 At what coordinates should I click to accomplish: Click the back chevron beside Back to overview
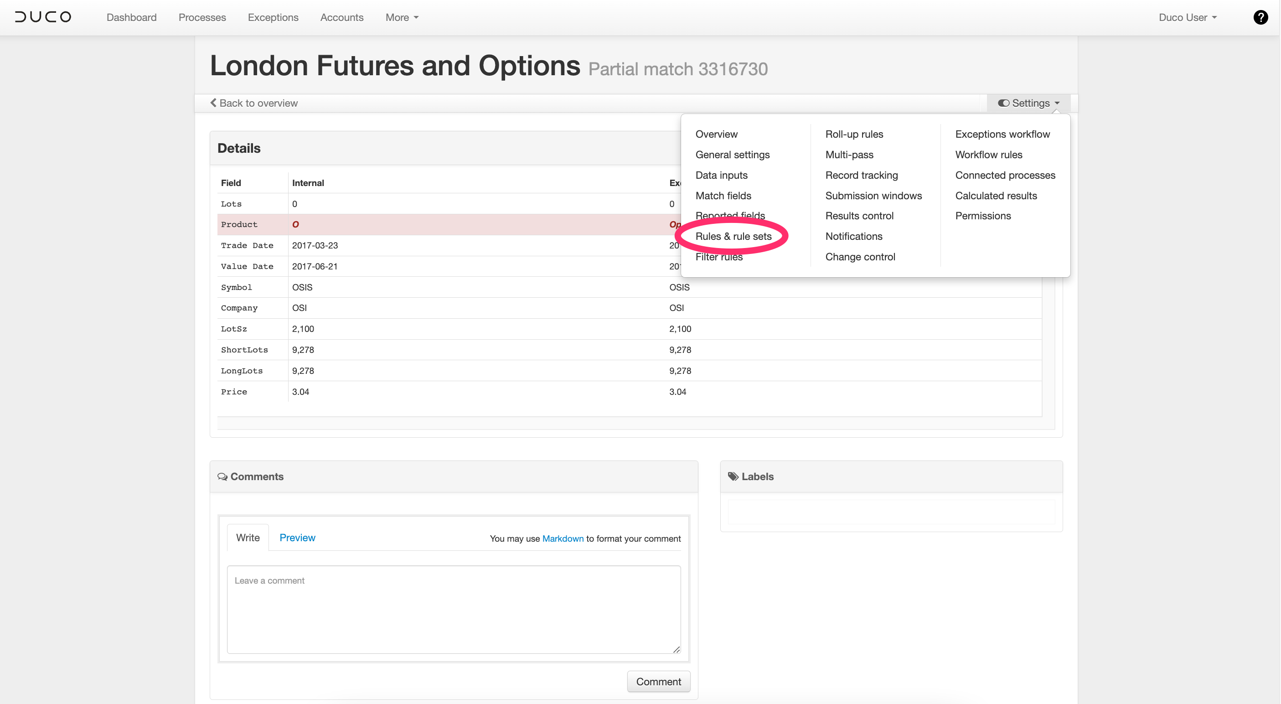coord(213,103)
